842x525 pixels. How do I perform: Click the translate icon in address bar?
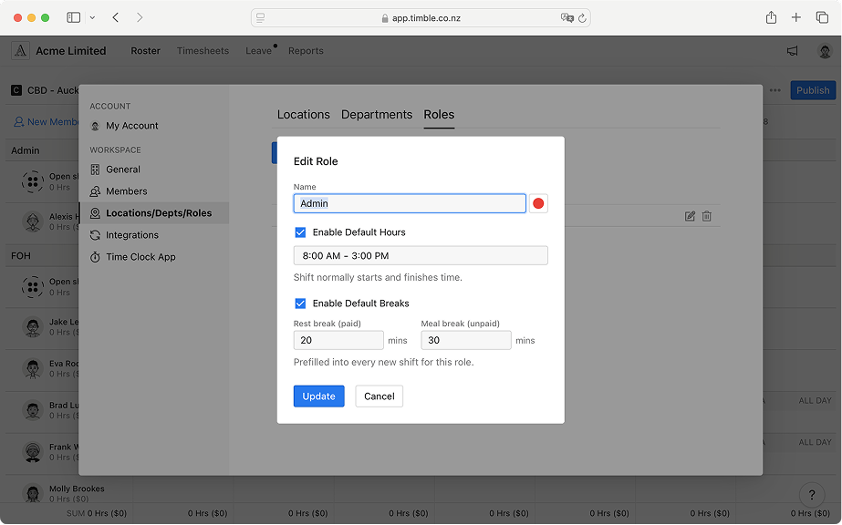(x=567, y=17)
